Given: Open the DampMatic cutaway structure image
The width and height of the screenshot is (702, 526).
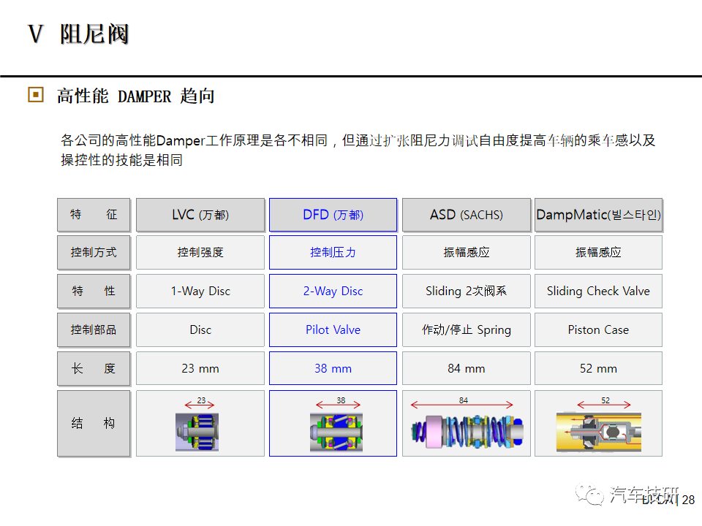Looking at the screenshot, I should click(599, 432).
